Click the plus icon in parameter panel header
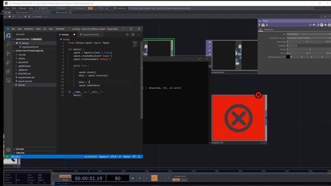The width and height of the screenshot is (331, 186). tap(325, 25)
